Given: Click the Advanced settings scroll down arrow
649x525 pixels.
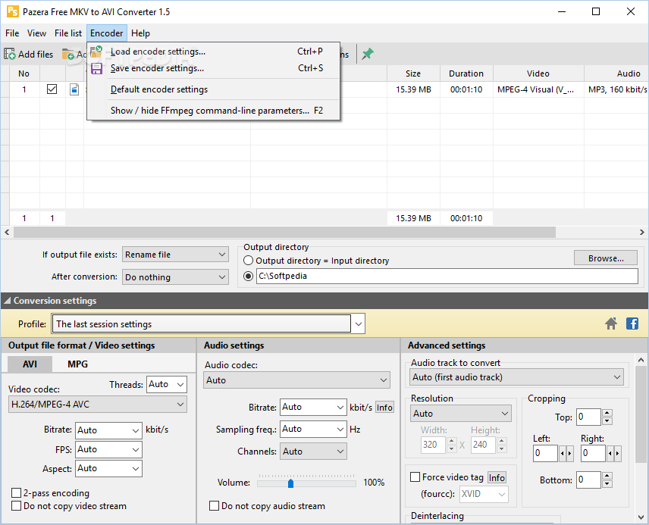Looking at the screenshot, I should click(x=641, y=517).
